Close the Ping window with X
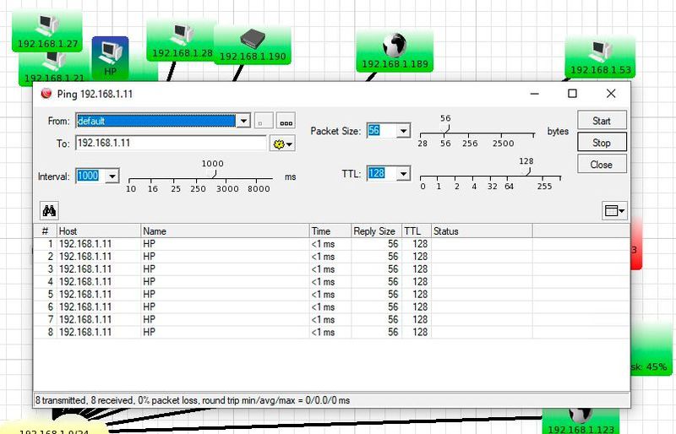The image size is (676, 434). (611, 94)
